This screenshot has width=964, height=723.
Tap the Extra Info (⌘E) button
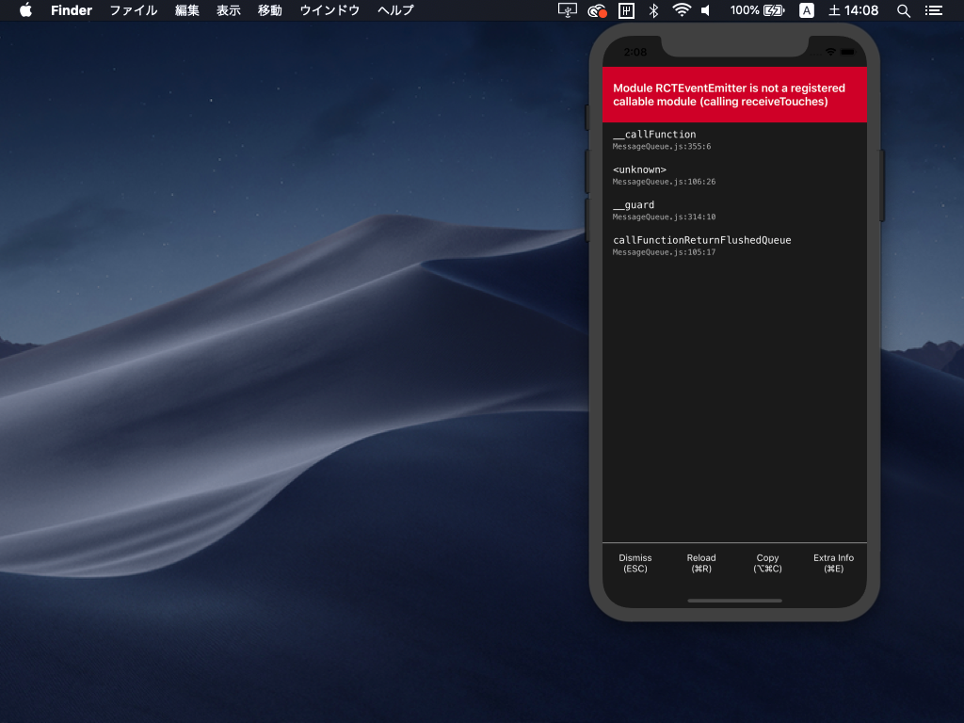pos(833,563)
